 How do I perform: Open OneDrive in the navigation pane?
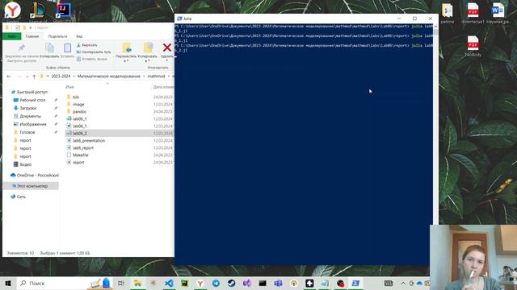coord(37,176)
